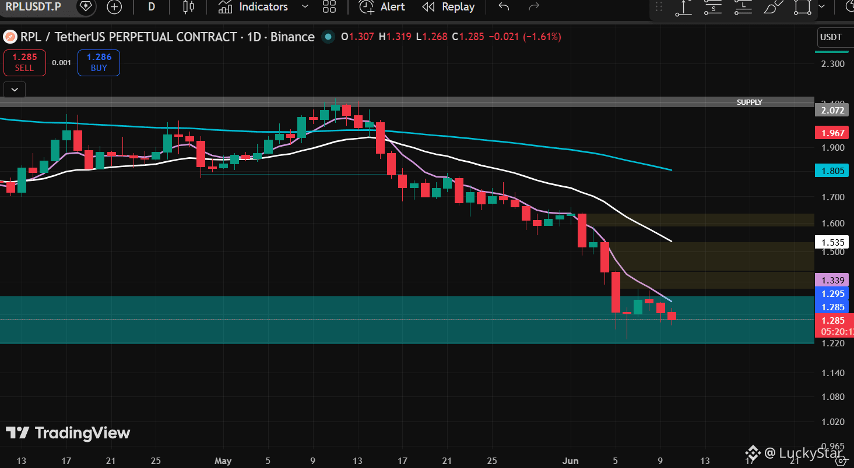Click the high value H1.319
854x468 pixels.
point(395,37)
